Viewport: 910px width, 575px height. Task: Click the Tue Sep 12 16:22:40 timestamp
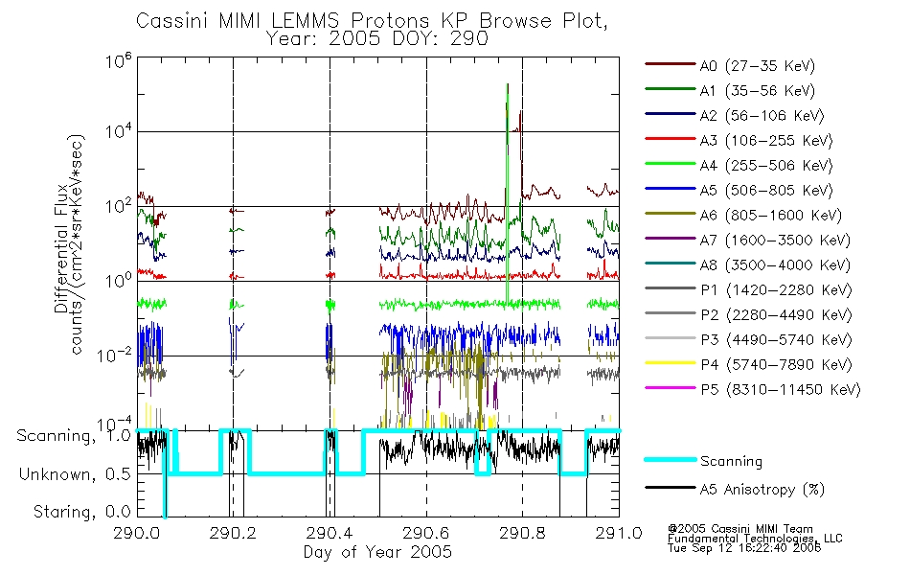[x=744, y=548]
